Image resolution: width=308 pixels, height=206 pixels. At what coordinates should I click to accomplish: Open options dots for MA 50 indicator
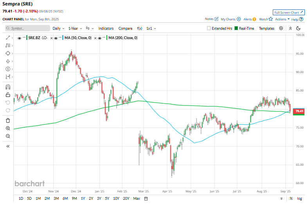coord(60,37)
